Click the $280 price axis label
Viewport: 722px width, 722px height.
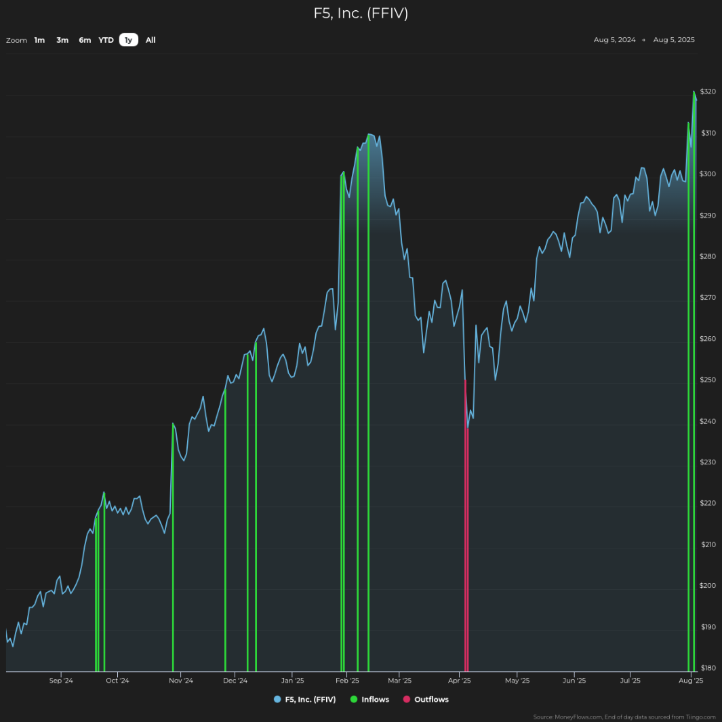[708, 256]
